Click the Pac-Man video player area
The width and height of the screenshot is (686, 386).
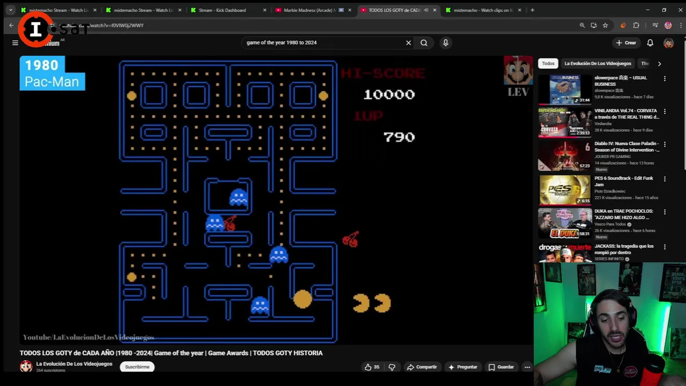[x=277, y=200]
